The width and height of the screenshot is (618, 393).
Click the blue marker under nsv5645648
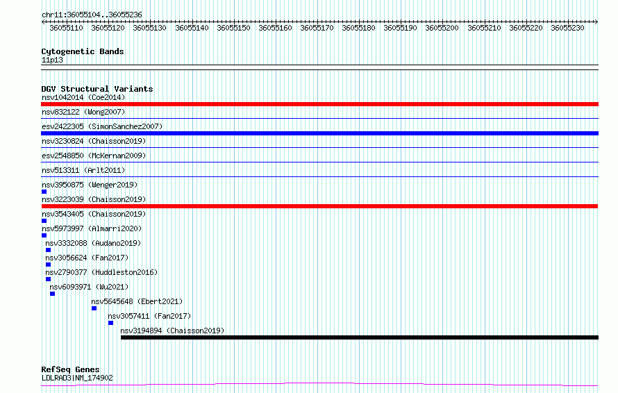click(x=94, y=308)
